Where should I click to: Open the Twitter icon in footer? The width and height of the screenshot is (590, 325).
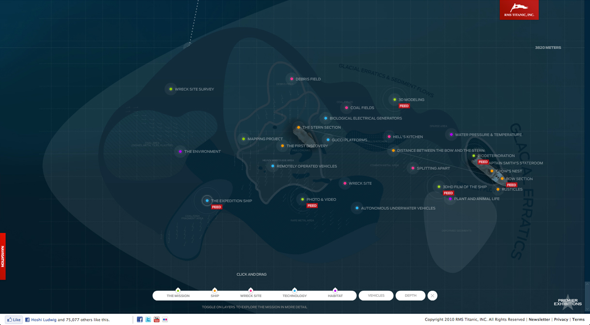click(148, 320)
